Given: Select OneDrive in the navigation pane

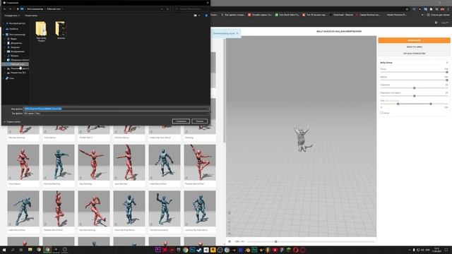Looking at the screenshot, I should 13,29.
